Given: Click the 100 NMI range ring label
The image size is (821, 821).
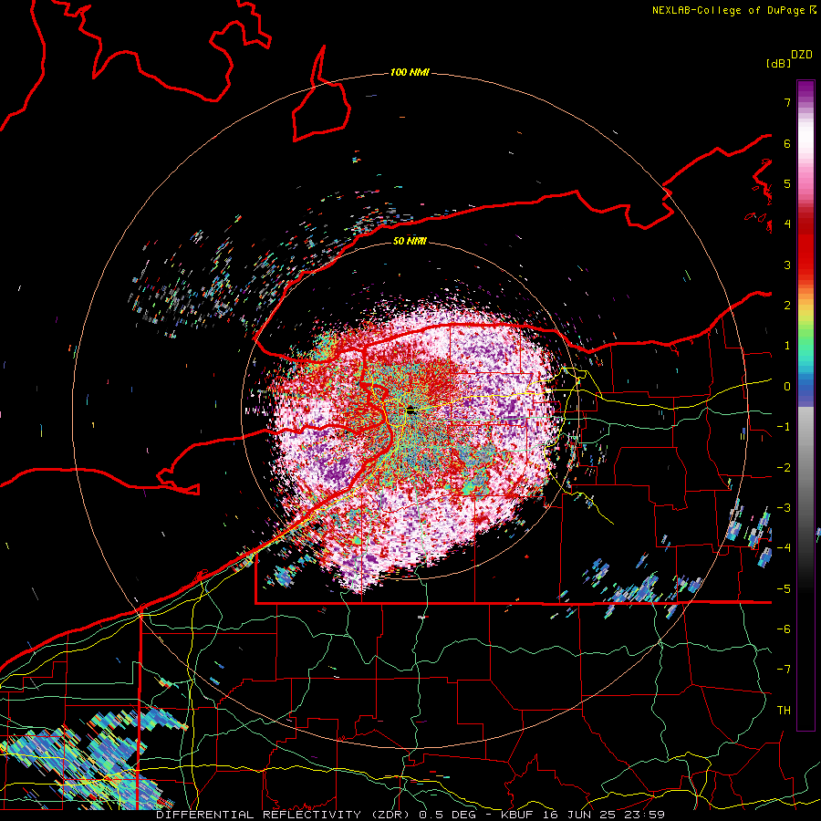Looking at the screenshot, I should click(x=410, y=72).
